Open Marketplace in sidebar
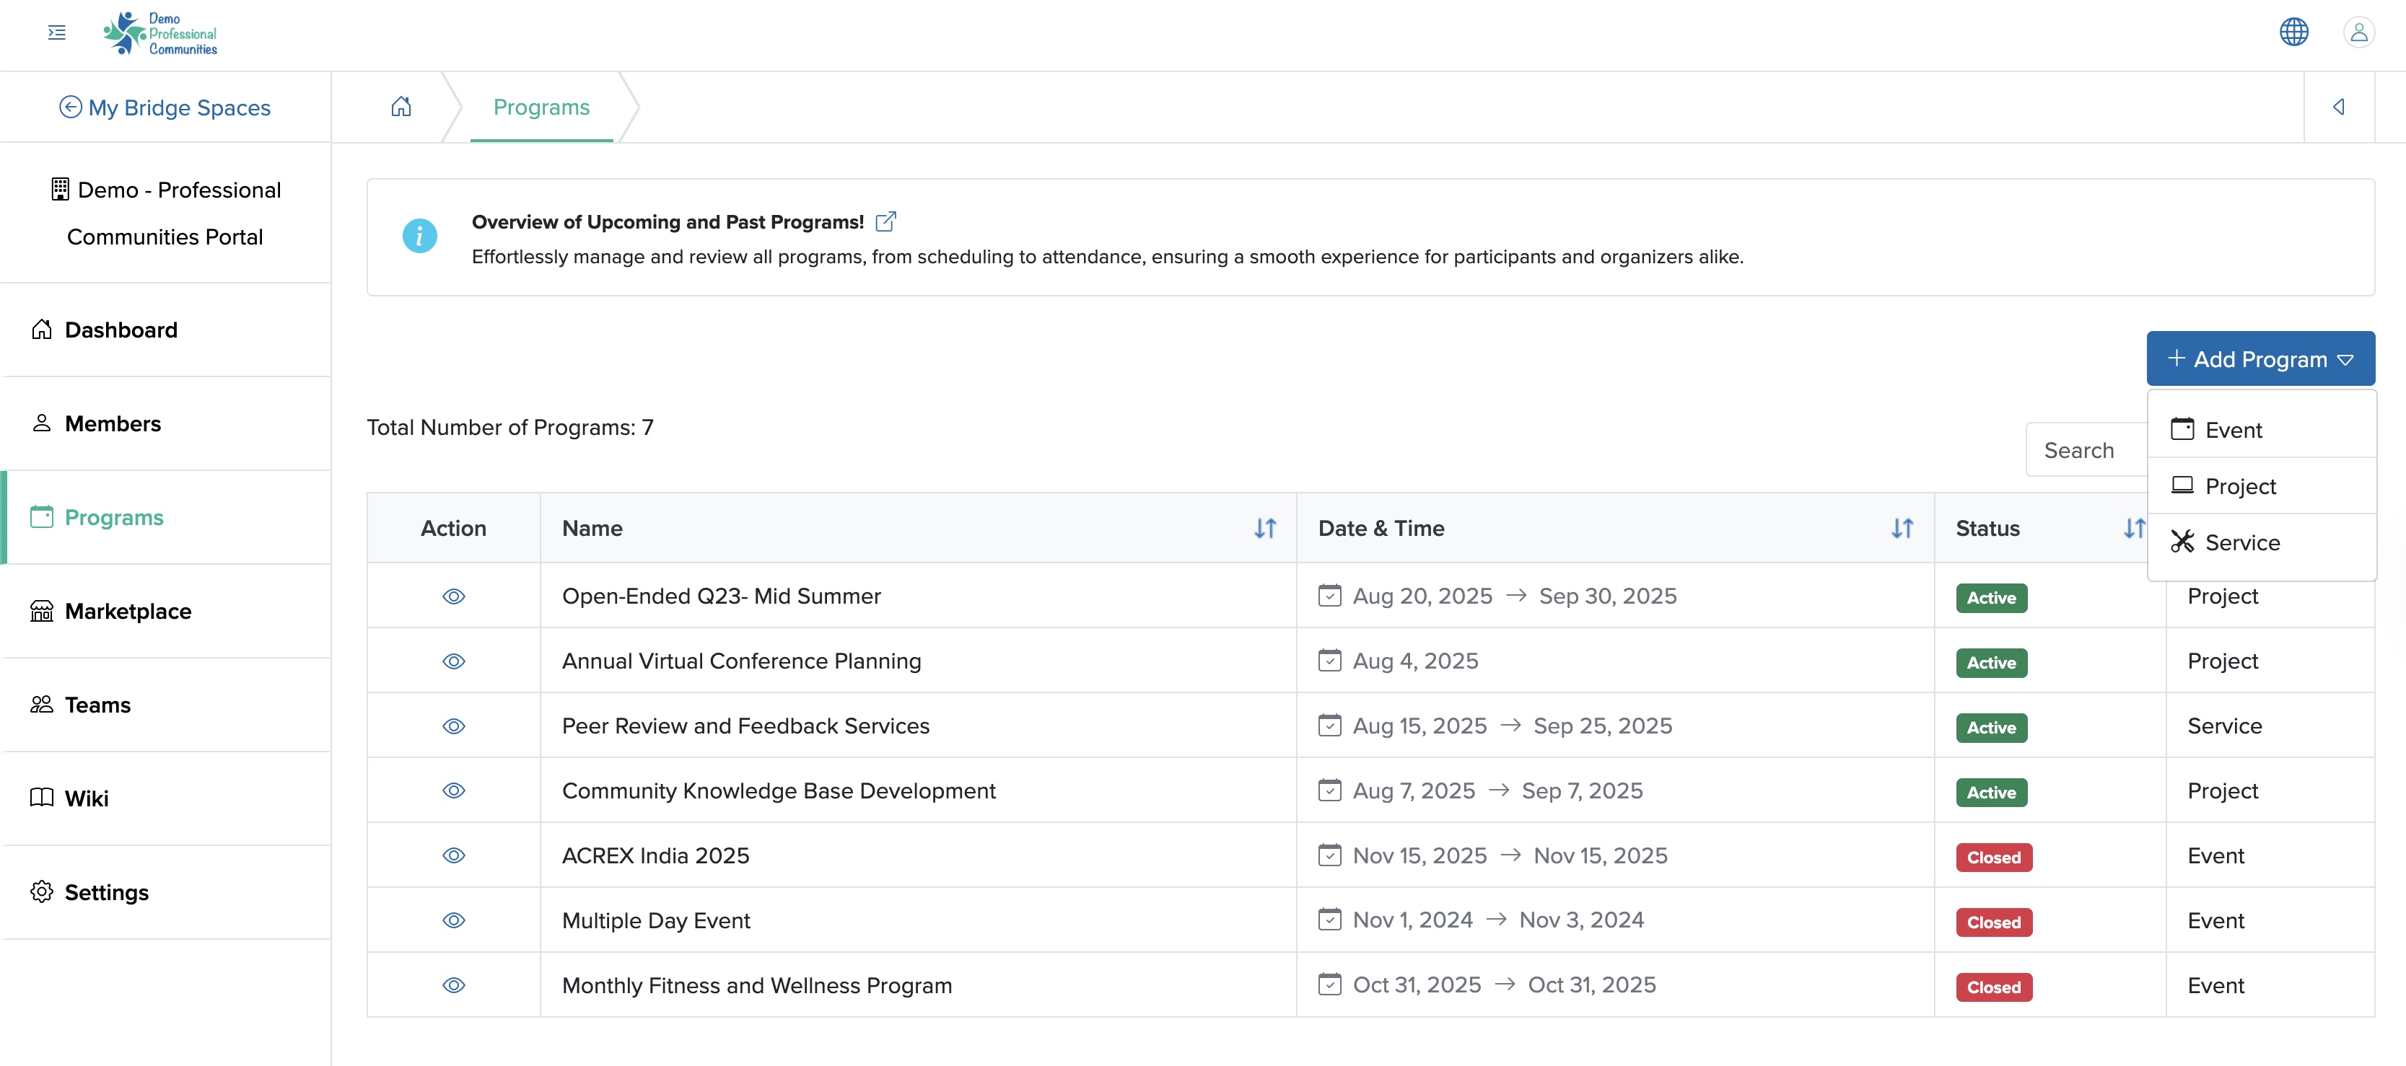The image size is (2406, 1066). click(166, 612)
